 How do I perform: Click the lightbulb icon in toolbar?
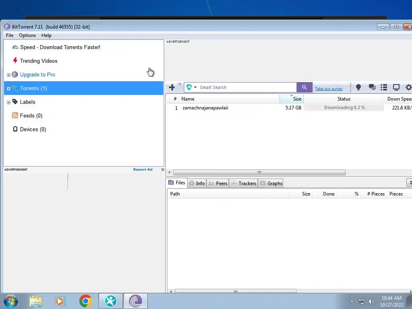358,87
